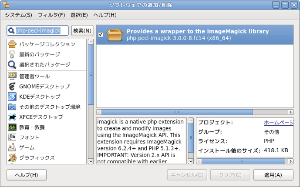Viewport: 300px width, 187px height.
Task: Click the package collection box icon
Action: [x=12, y=44]
